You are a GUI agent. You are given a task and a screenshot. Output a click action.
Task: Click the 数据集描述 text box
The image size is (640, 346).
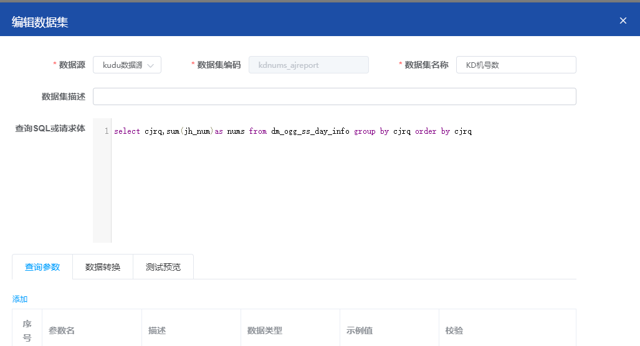click(334, 96)
